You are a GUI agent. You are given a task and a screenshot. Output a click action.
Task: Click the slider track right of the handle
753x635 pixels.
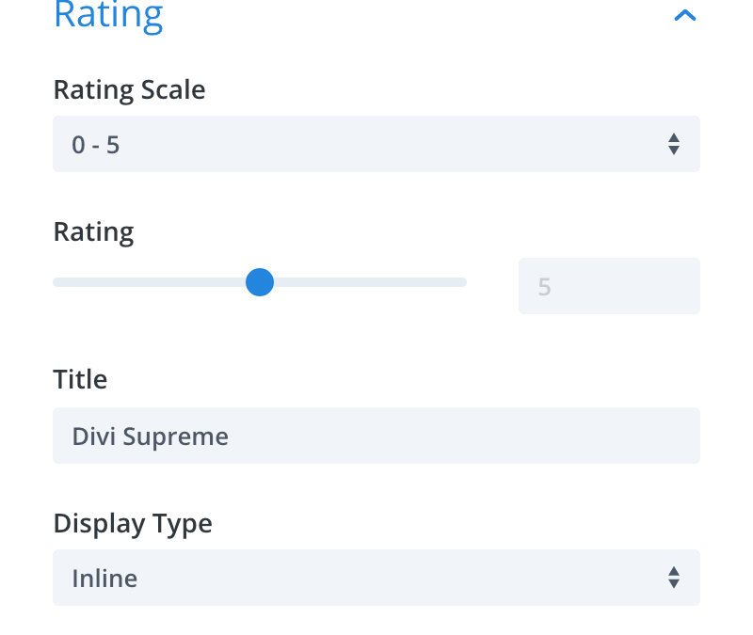(367, 282)
